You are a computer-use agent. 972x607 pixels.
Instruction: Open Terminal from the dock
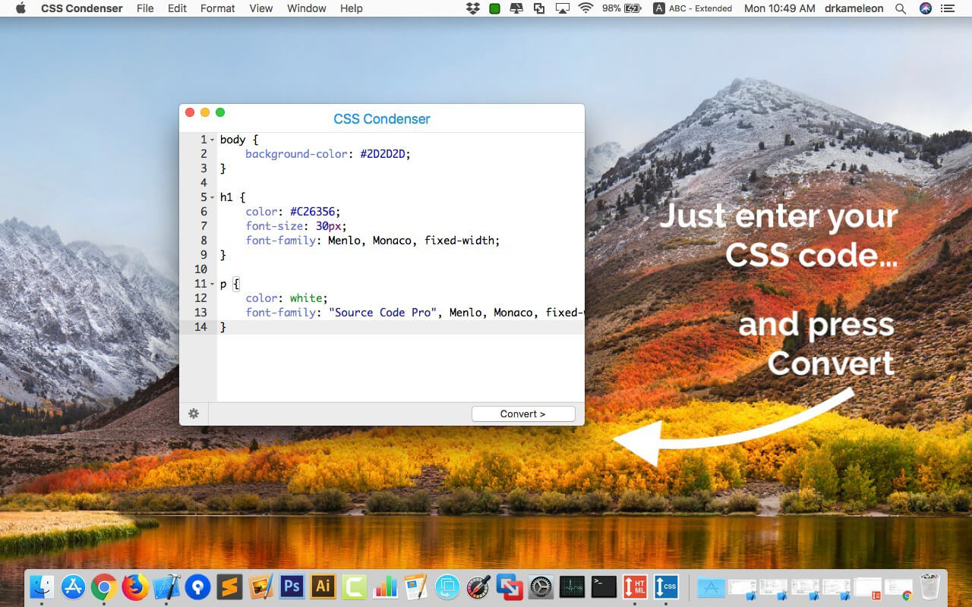coord(604,587)
